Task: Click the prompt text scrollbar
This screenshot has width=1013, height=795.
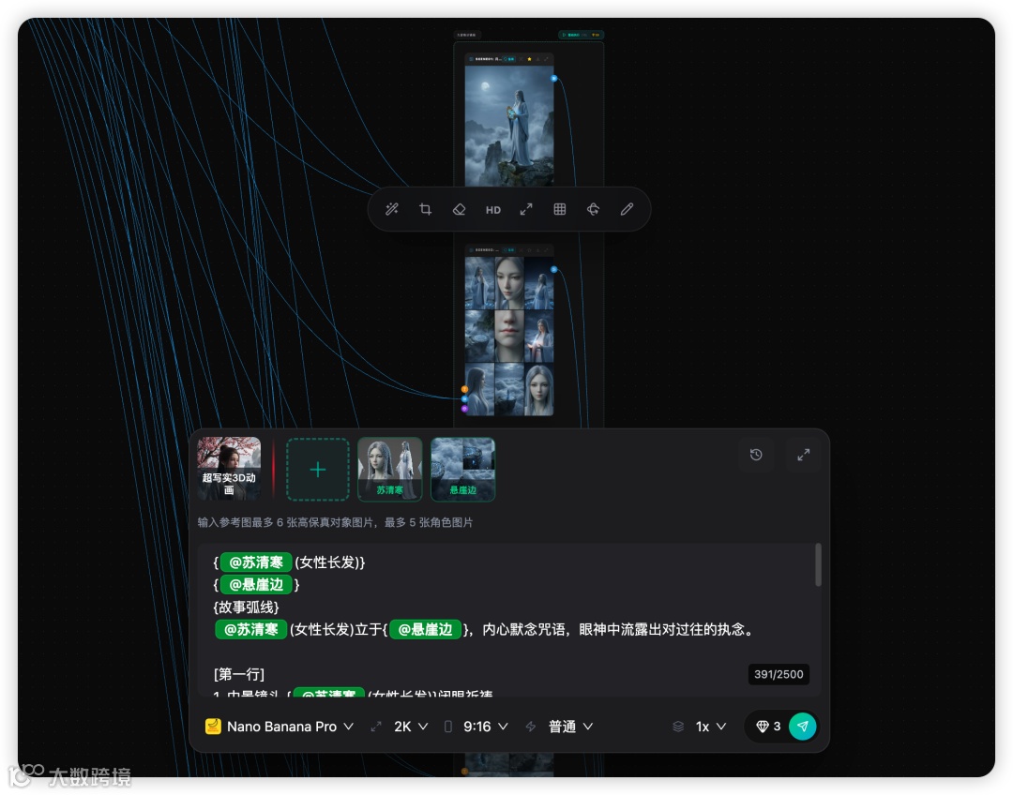Action: tap(818, 565)
